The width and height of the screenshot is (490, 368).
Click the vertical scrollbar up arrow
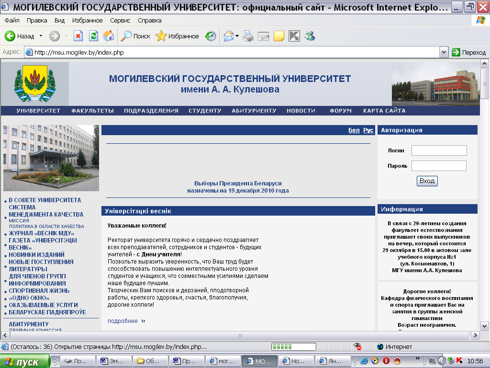tap(484, 64)
